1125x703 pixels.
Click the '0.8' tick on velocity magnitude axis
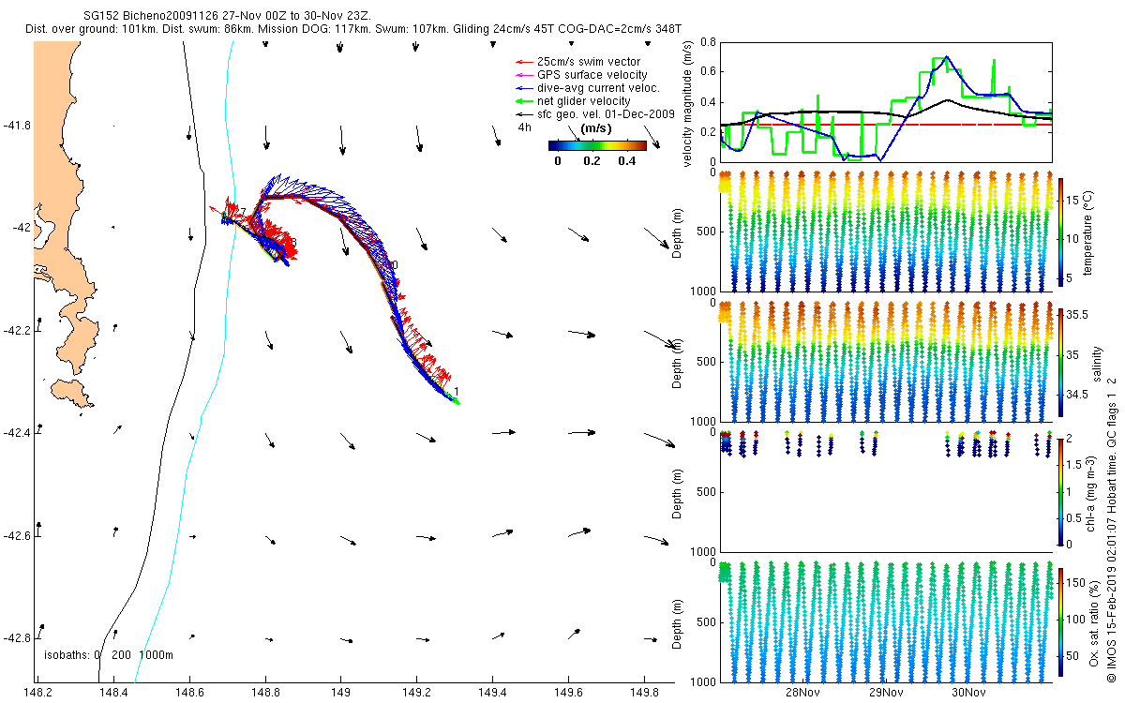pyautogui.click(x=707, y=42)
